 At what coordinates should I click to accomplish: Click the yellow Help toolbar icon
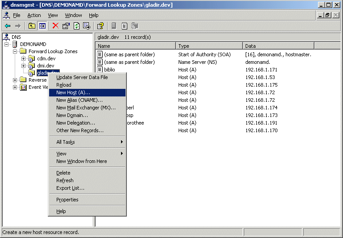100,26
